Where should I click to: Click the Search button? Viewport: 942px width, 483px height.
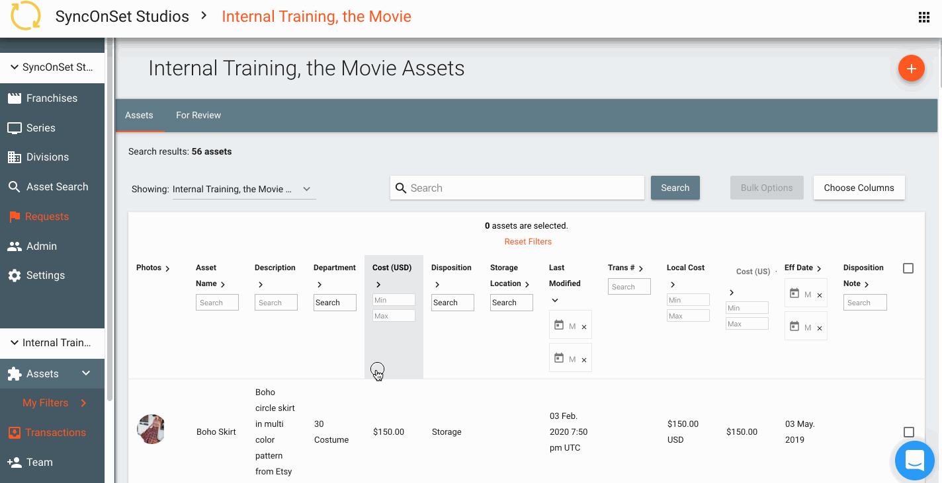click(675, 188)
